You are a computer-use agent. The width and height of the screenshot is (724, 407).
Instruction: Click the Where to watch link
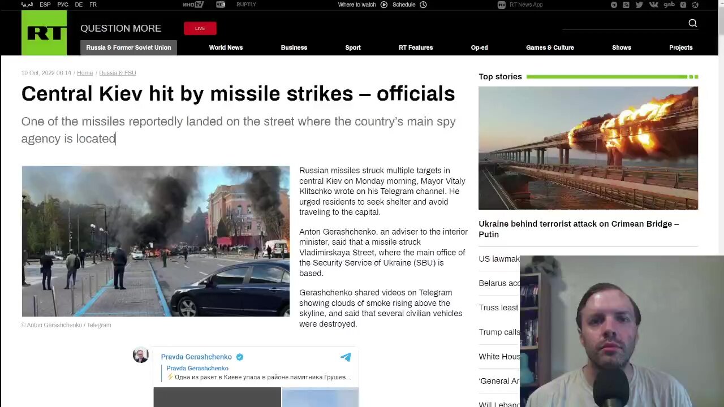coord(357,5)
